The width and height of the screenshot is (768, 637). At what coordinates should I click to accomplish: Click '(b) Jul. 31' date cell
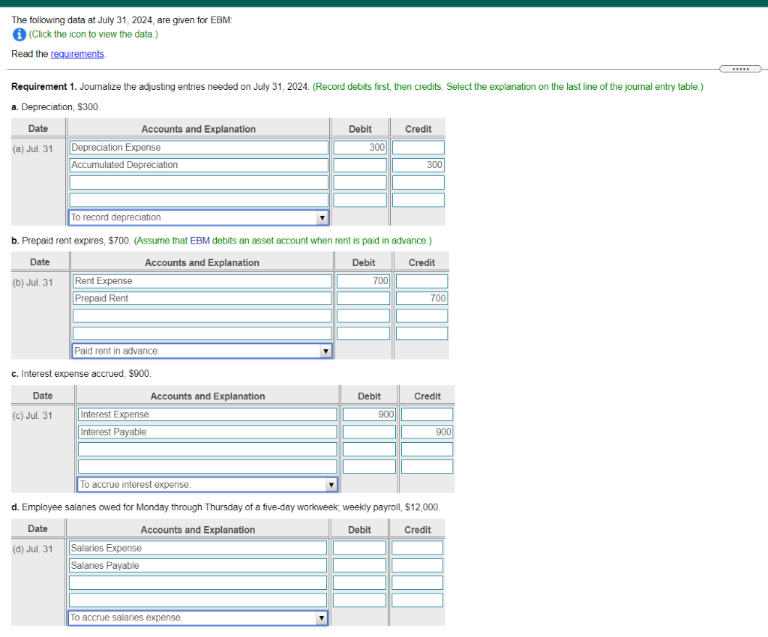click(33, 283)
